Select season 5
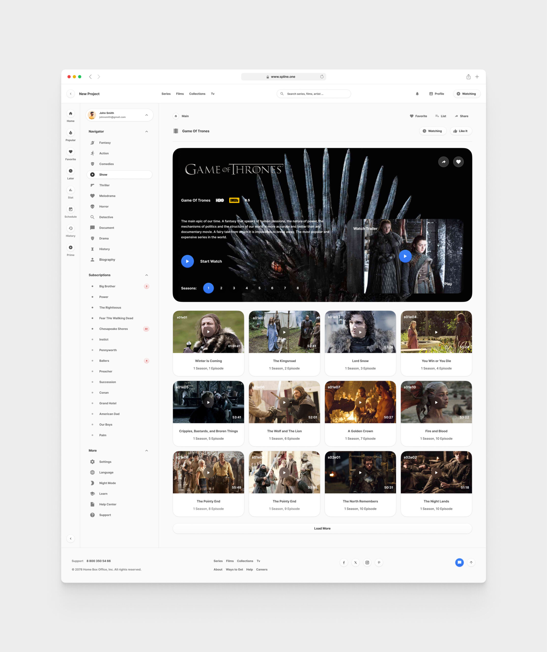The height and width of the screenshot is (652, 547). (260, 288)
